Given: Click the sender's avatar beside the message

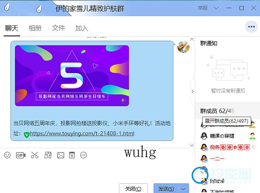Looking at the screenshot, I should 183,47.
